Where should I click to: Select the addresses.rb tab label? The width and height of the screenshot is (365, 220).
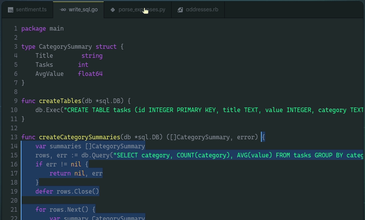pyautogui.click(x=202, y=9)
